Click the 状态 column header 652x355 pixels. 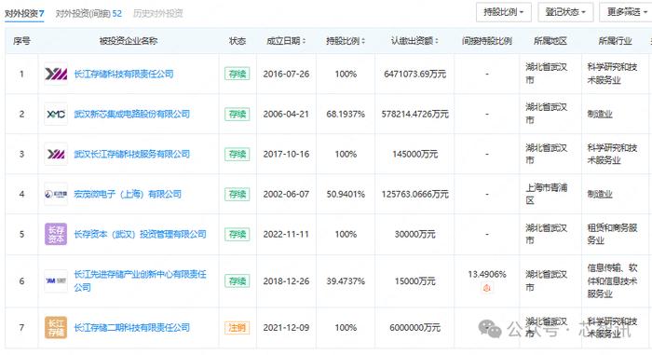tap(238, 41)
